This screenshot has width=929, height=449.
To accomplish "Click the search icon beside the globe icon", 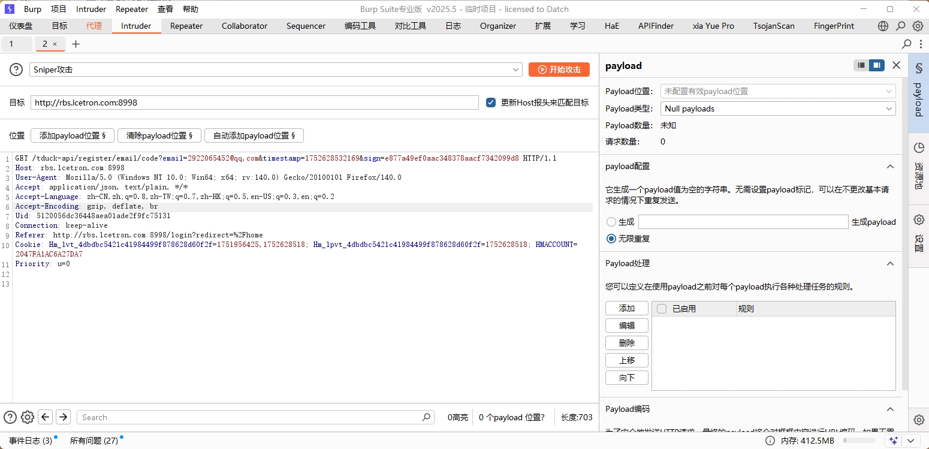I will (900, 26).
